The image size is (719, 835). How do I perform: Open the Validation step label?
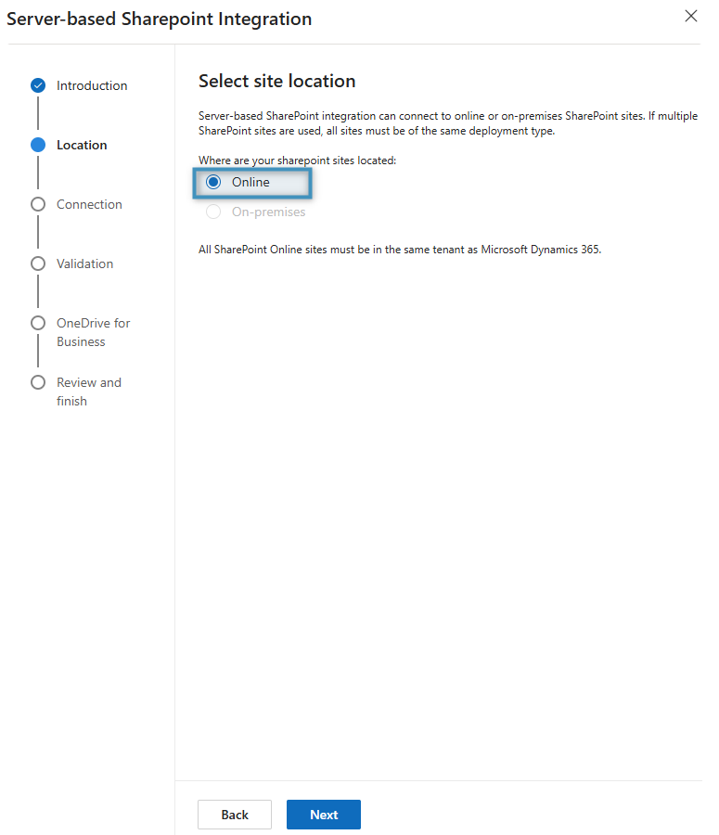click(85, 263)
